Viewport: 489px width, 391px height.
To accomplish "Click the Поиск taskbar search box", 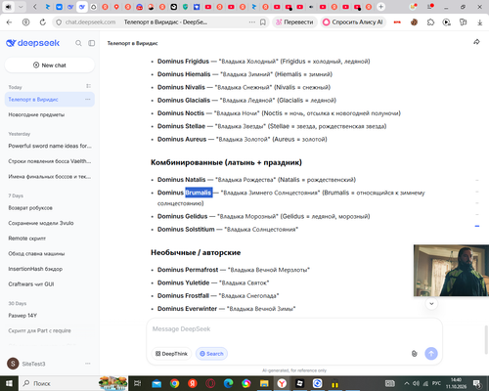I will tap(59, 383).
